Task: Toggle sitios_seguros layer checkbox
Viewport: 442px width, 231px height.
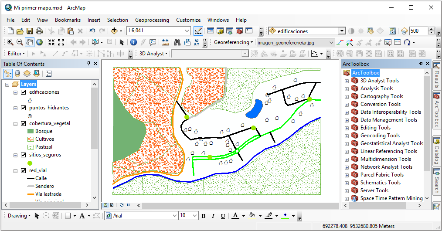Action: click(24, 155)
